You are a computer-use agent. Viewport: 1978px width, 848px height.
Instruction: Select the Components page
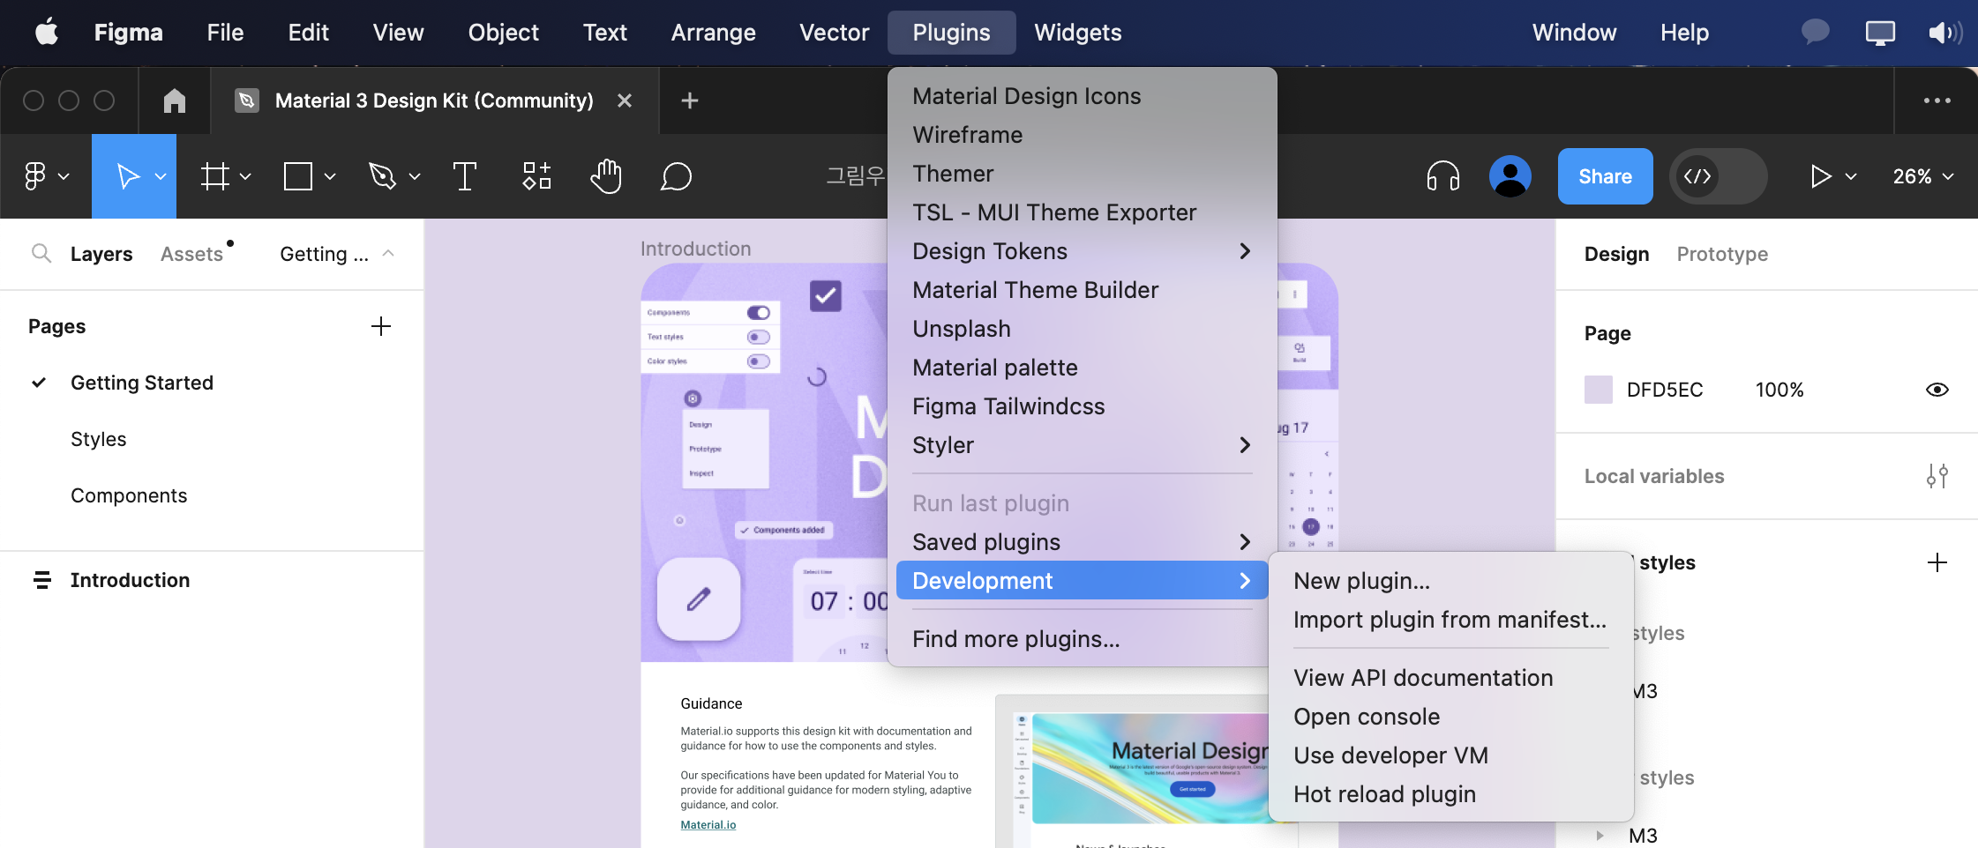coord(129,495)
